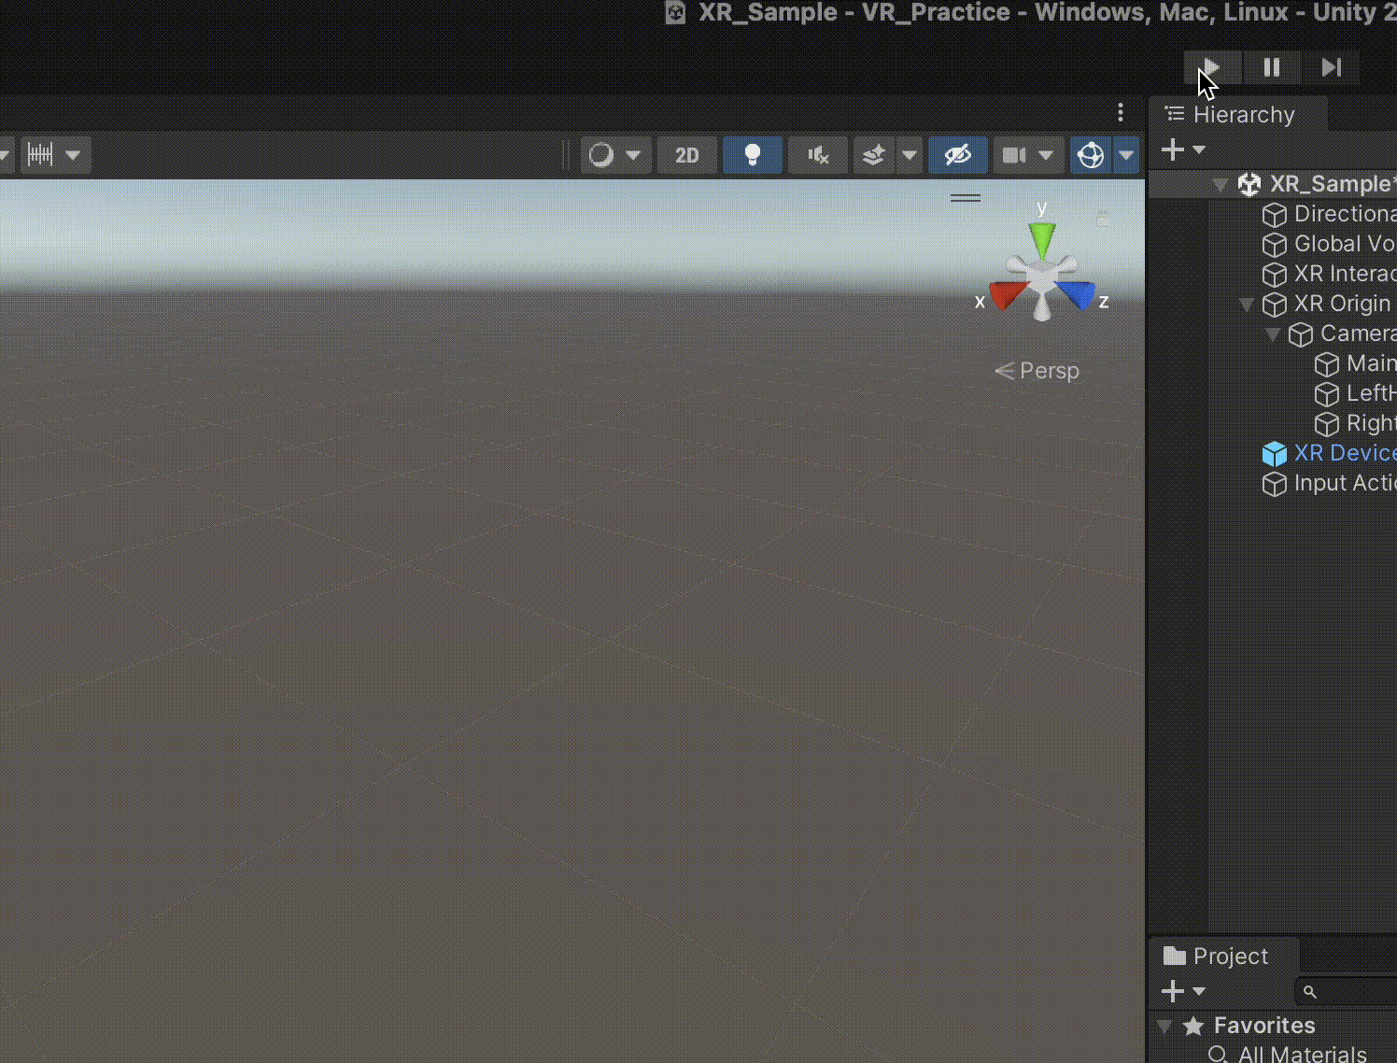Click the scene camera settings icon
The width and height of the screenshot is (1397, 1063).
point(1014,155)
